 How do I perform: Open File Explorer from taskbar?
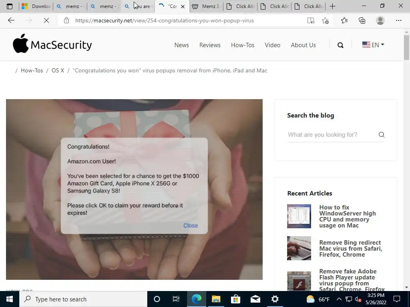pyautogui.click(x=216, y=299)
